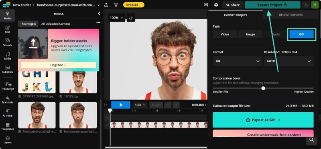
Task: Click the download icon near avatar
Action: (306, 5)
